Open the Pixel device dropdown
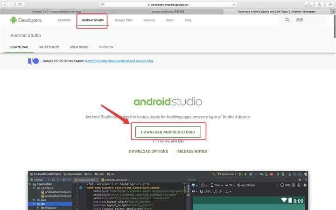 pyautogui.click(x=217, y=185)
